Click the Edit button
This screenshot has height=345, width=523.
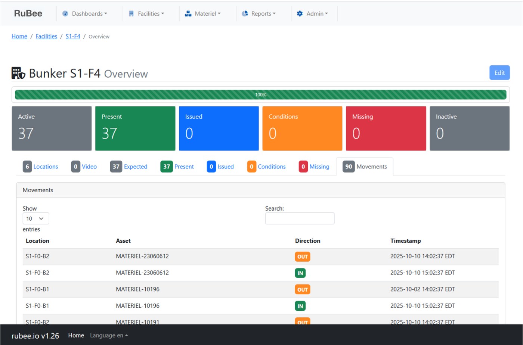(x=499, y=73)
